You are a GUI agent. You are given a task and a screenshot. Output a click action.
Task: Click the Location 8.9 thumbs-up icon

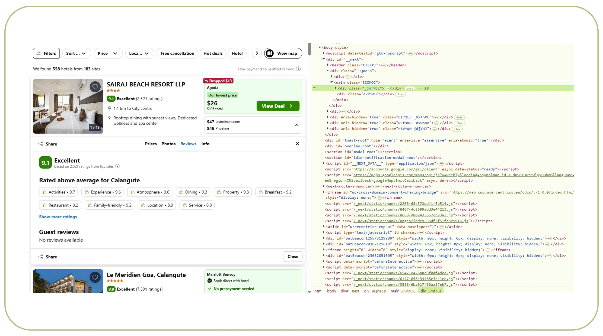[143, 205]
